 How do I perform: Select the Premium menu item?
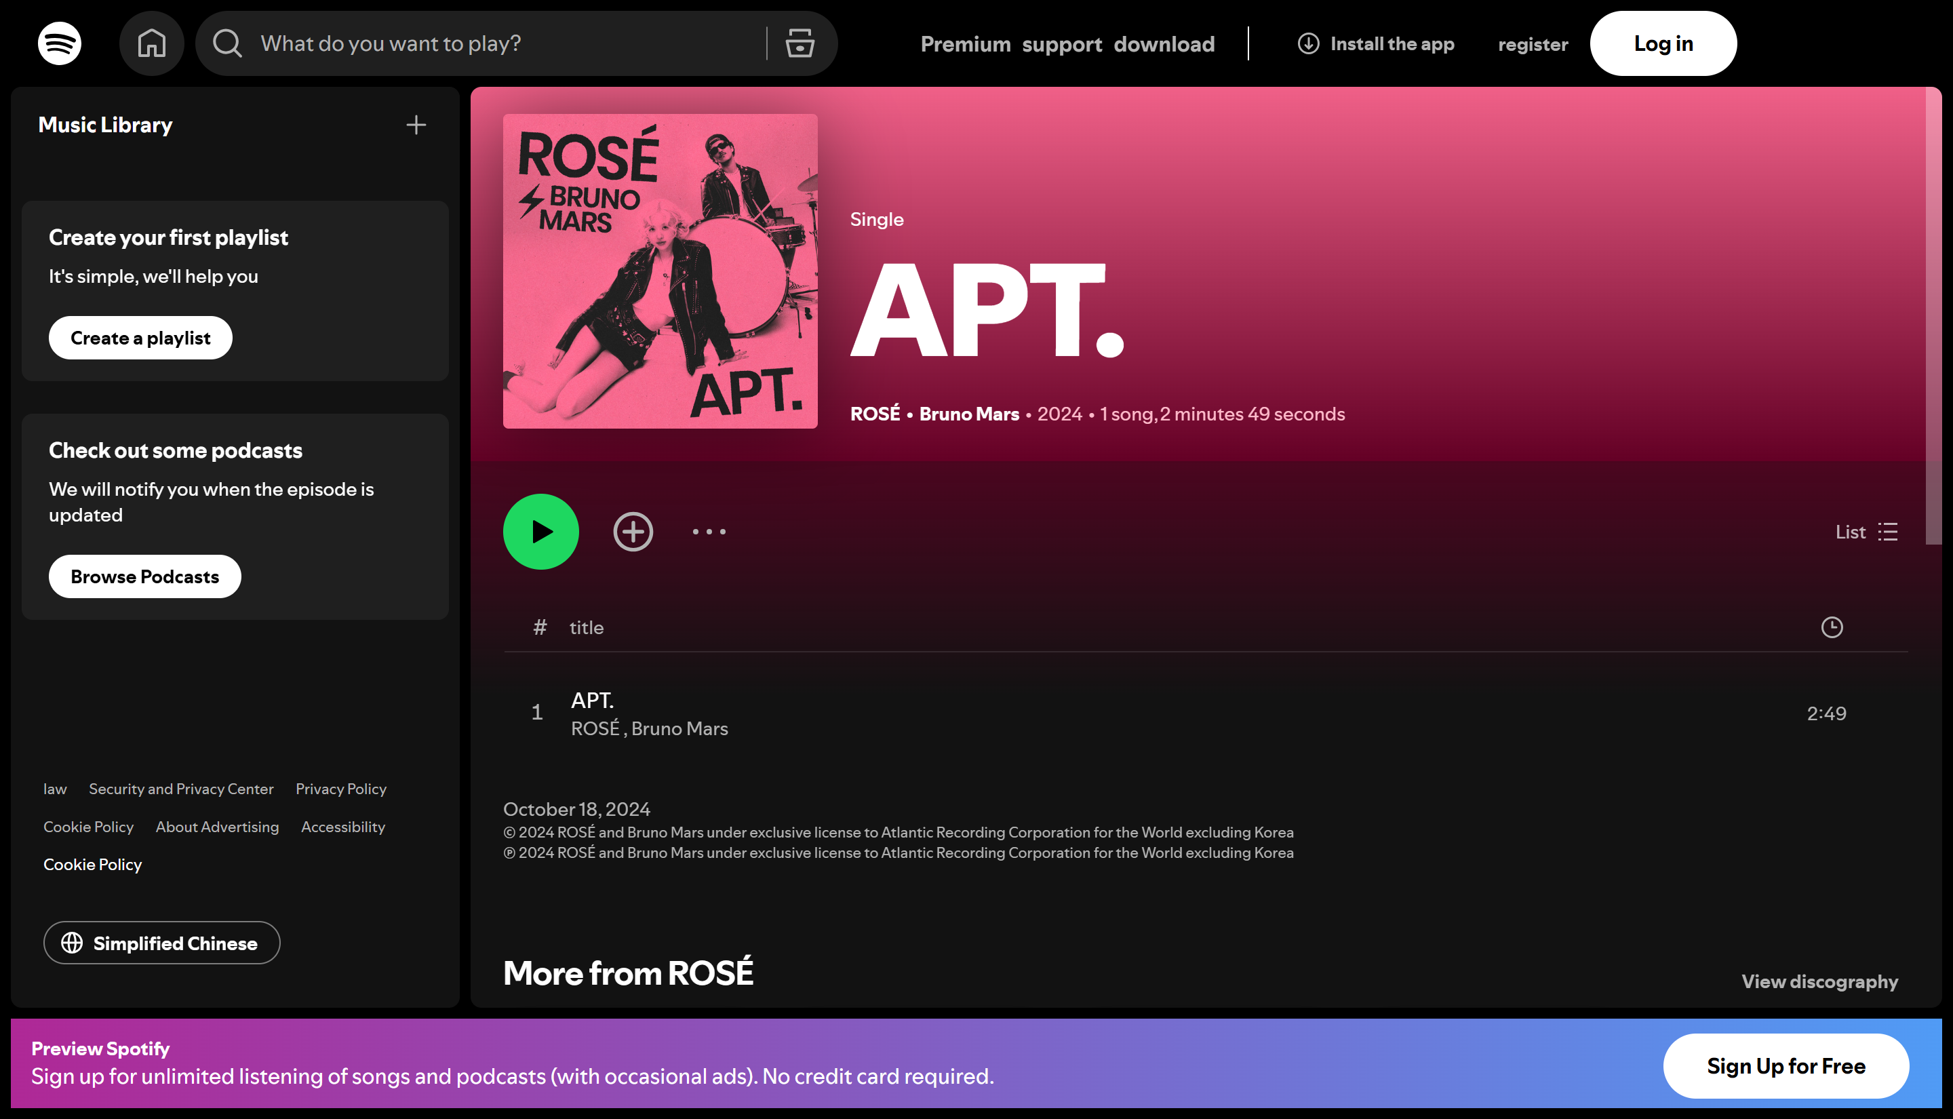(x=966, y=44)
